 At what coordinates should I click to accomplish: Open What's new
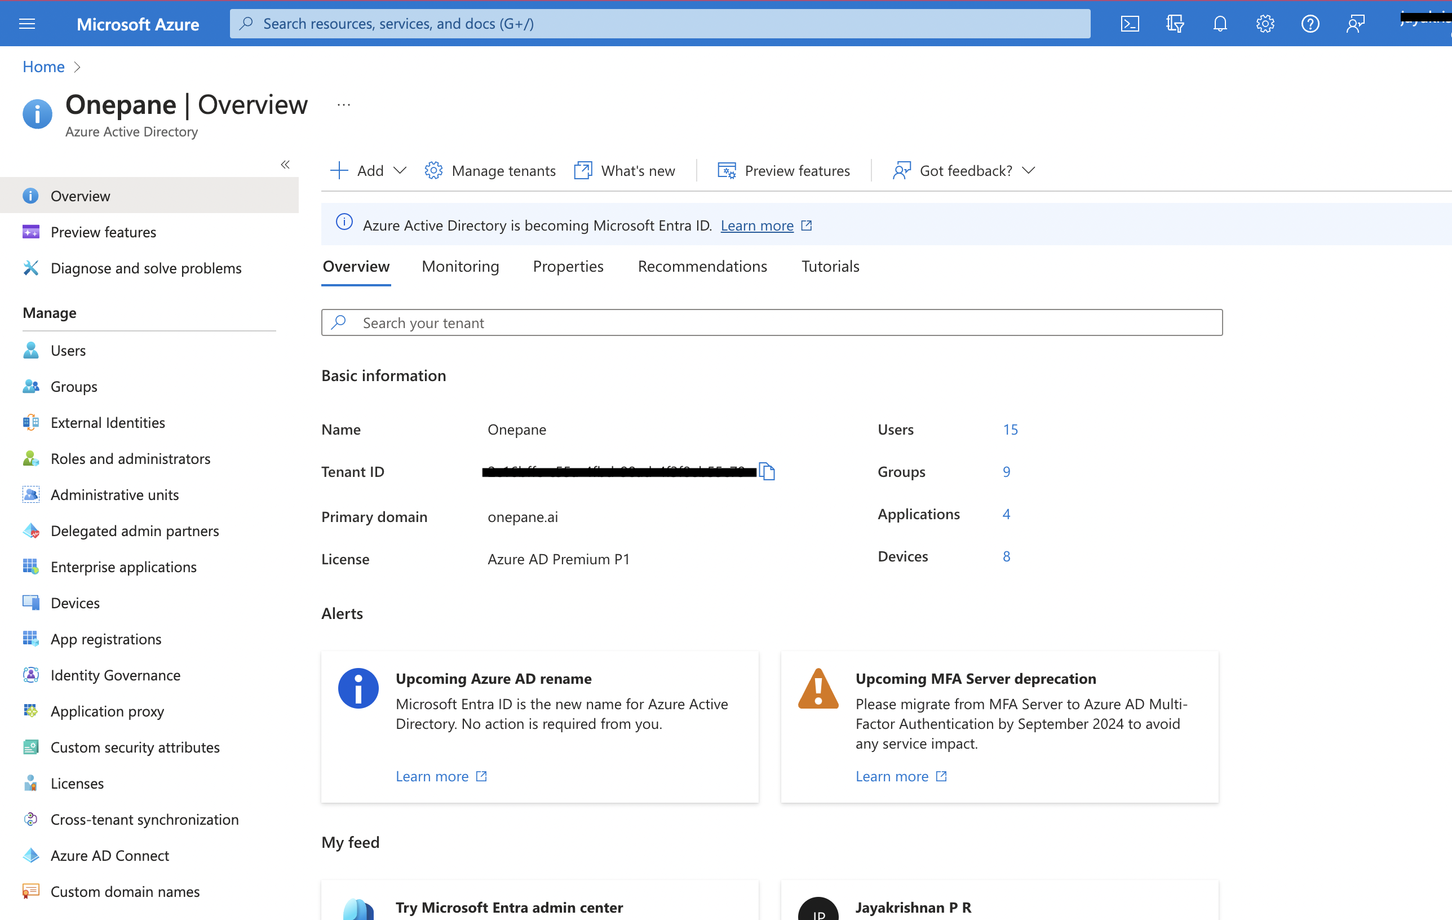[x=625, y=171]
